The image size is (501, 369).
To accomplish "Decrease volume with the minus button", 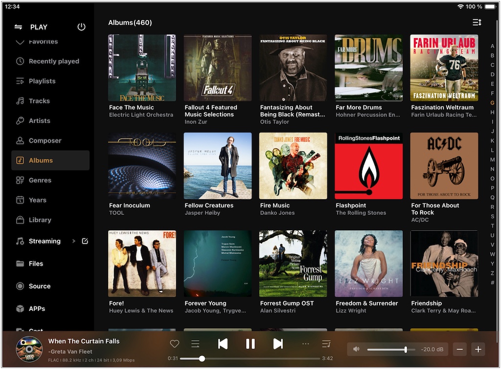I will click(460, 349).
